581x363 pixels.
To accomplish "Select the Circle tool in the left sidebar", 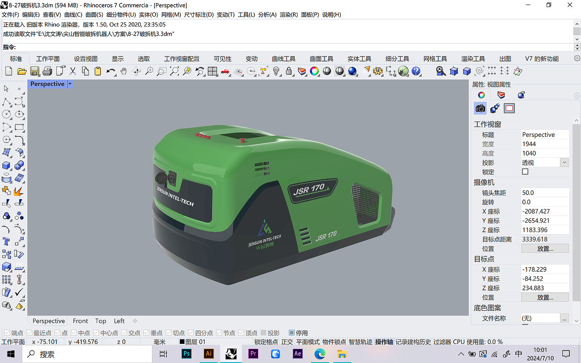I will click(x=7, y=115).
